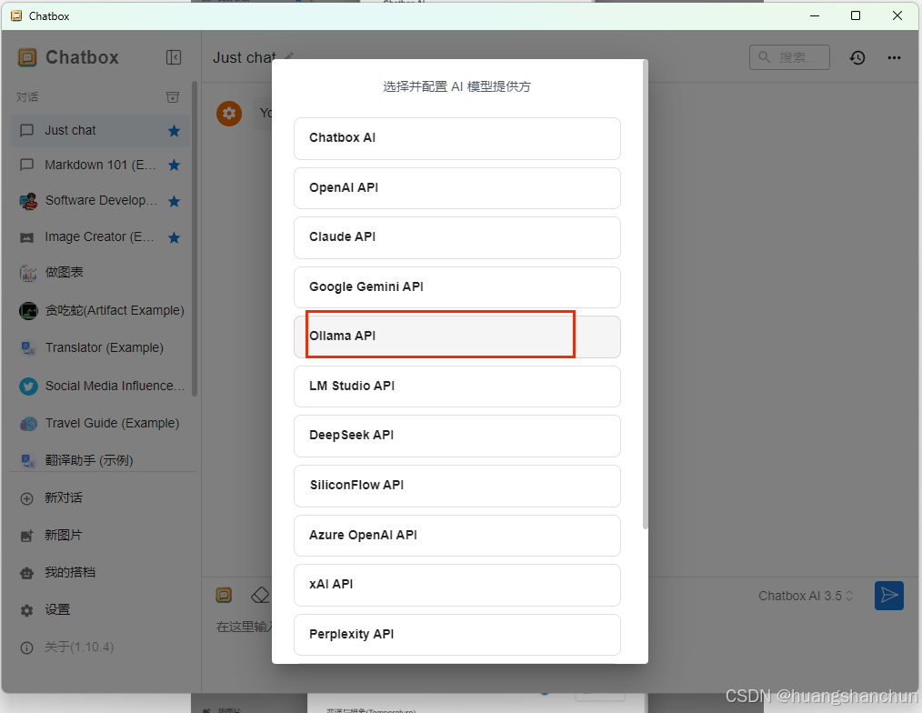Select Google Gemini API provider
This screenshot has width=922, height=713.
click(456, 287)
